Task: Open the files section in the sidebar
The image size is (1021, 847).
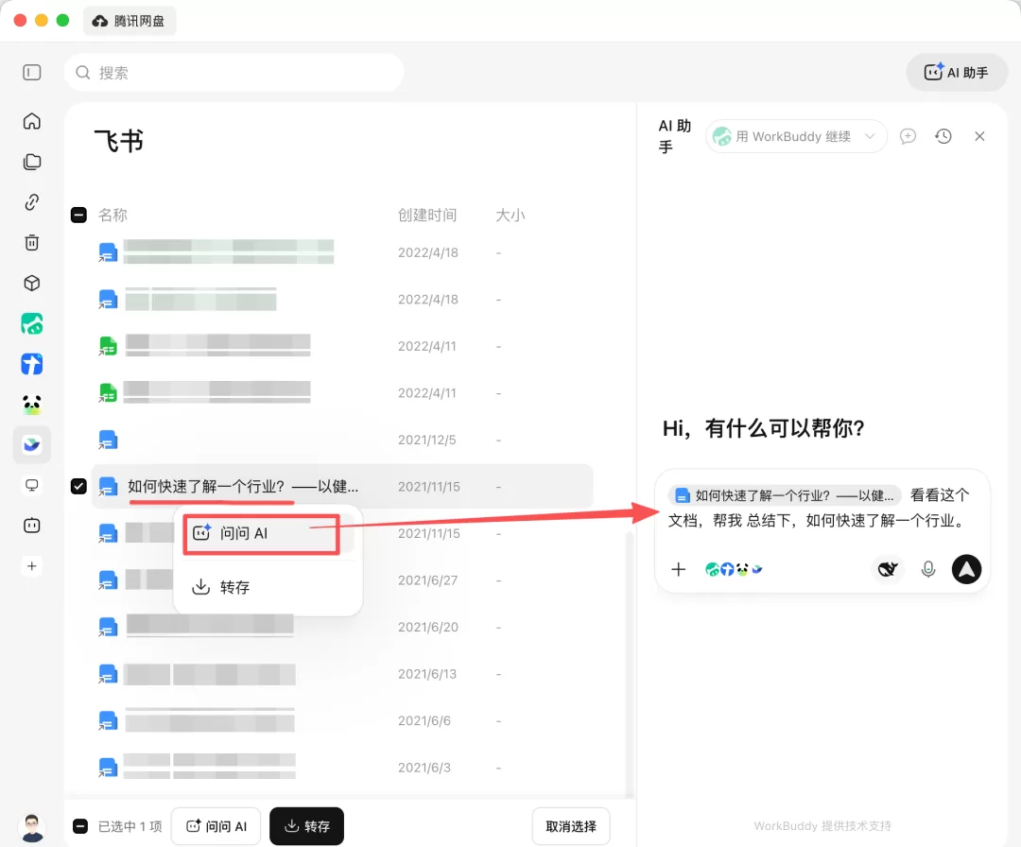Action: pos(31,162)
